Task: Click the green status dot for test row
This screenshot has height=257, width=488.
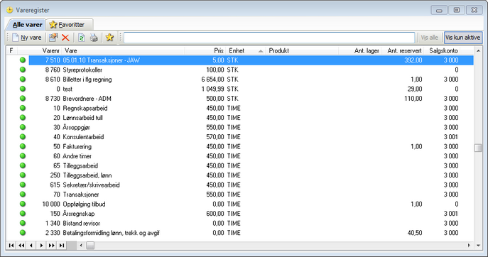Action: coord(23,89)
